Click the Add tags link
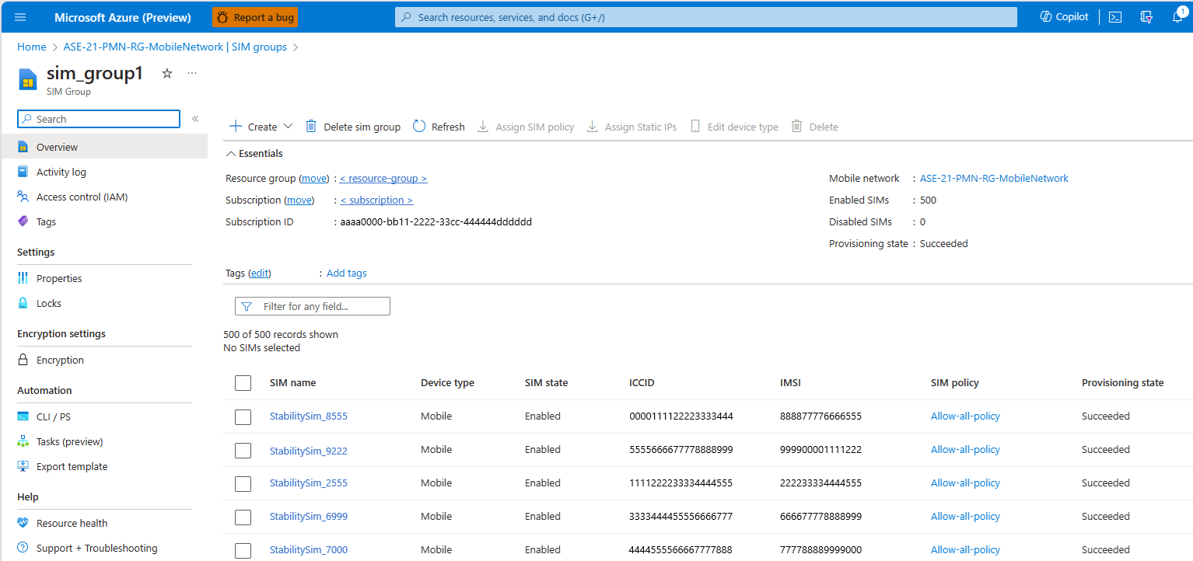1193x561 pixels. (x=346, y=274)
